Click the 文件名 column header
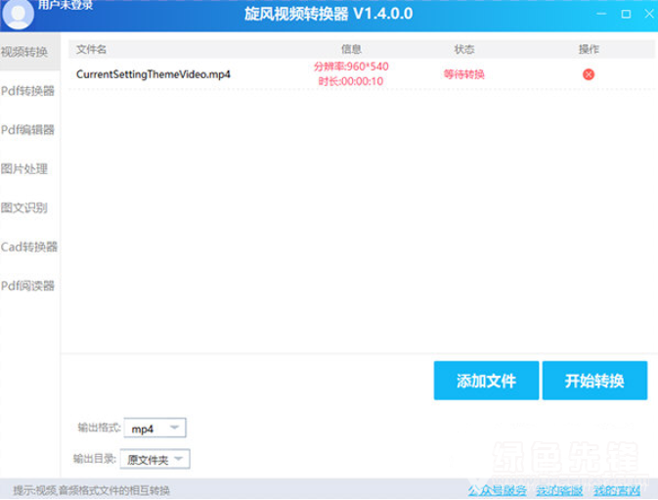This screenshot has height=500, width=658. click(x=92, y=49)
